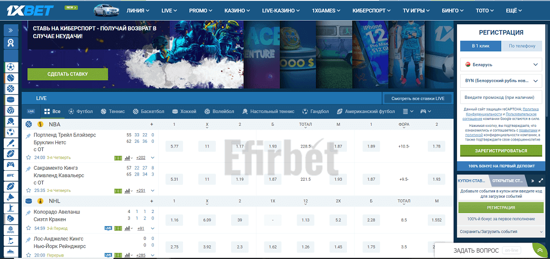Pin the Portland Trail Blazers match
Image resolution: width=550 pixels, height=259 pixels.
coord(29,136)
